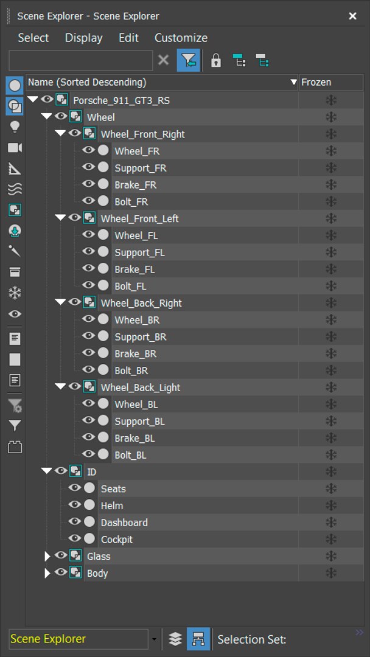Toggle Display Lights bulb icon

[x=15, y=127]
